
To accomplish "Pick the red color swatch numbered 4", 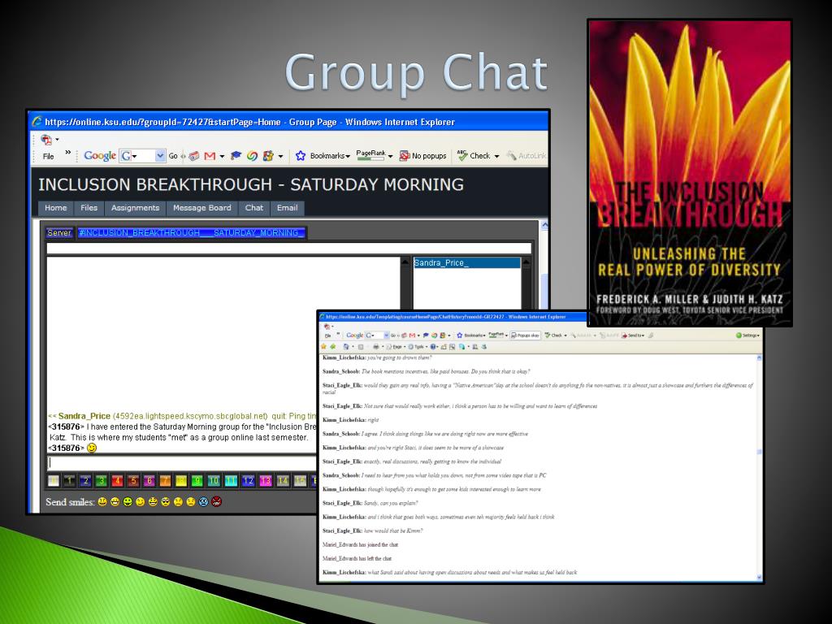I will (x=117, y=481).
